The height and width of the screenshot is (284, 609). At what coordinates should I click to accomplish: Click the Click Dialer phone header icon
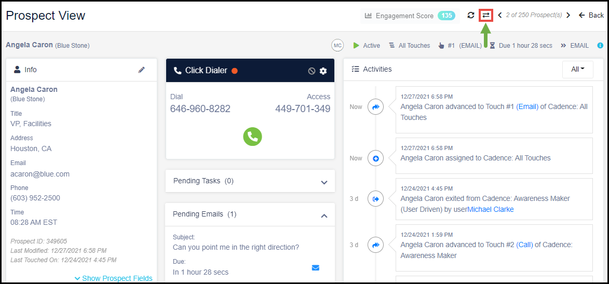click(178, 71)
